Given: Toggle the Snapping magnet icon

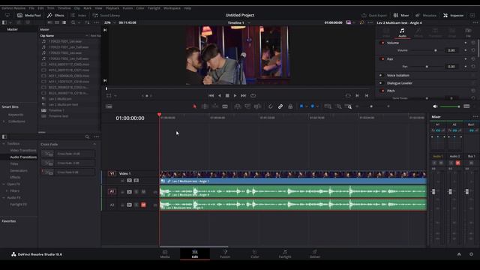Looking at the screenshot, I should [x=270, y=106].
